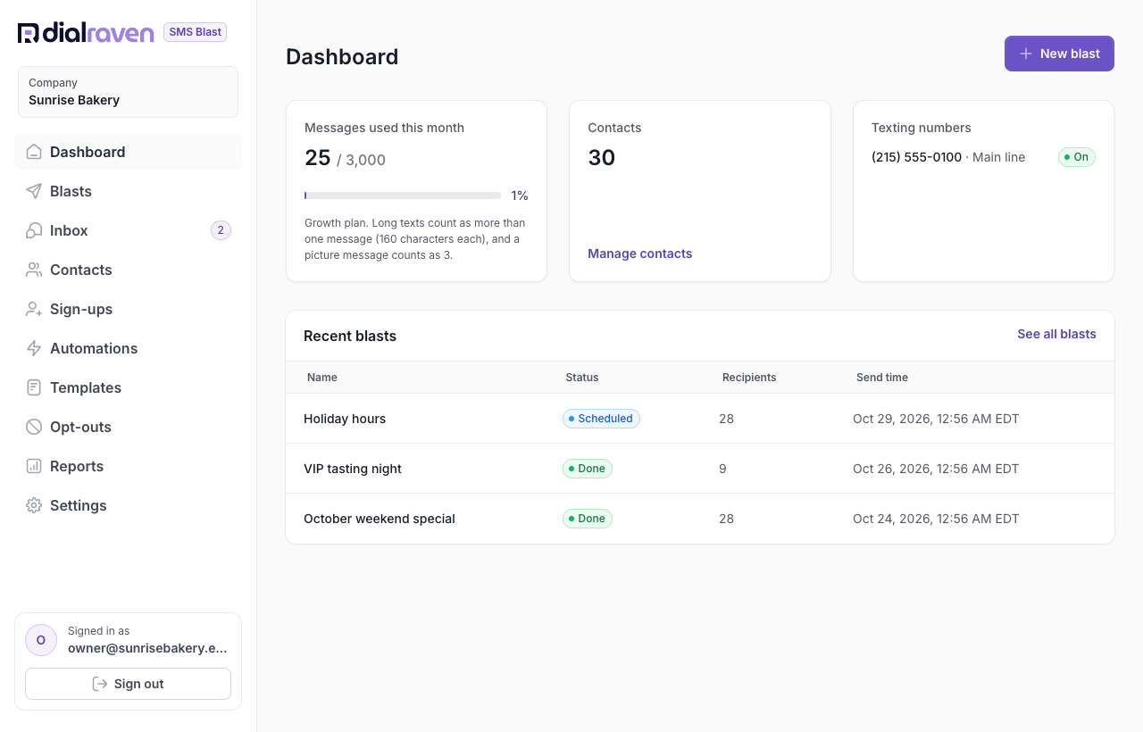Click the messages usage progress bar
The width and height of the screenshot is (1143, 732).
coord(403,195)
